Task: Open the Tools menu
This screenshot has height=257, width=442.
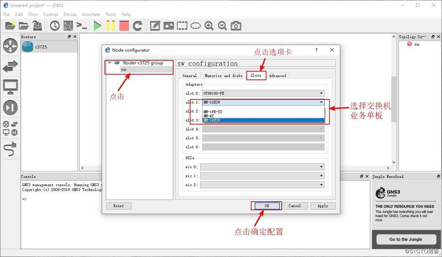Action: tap(110, 14)
